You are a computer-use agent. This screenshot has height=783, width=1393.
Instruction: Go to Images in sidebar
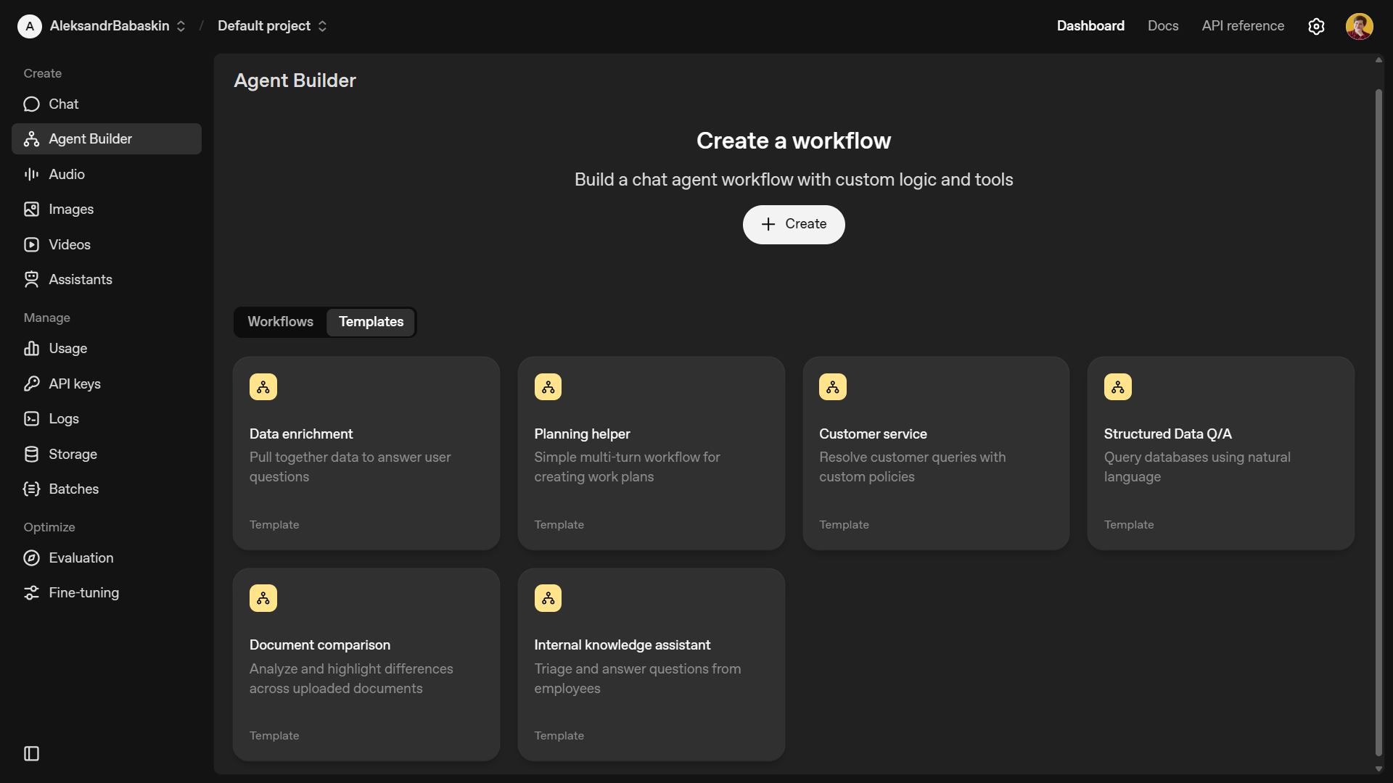[x=71, y=210]
